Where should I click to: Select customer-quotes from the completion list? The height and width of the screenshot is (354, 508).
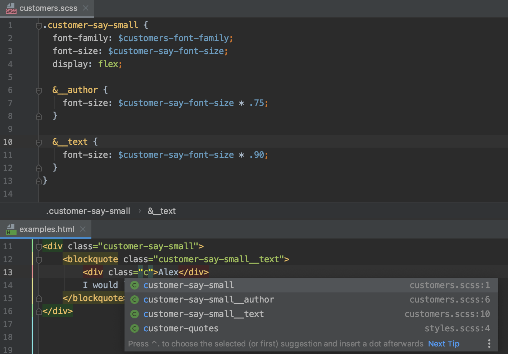[181, 328]
